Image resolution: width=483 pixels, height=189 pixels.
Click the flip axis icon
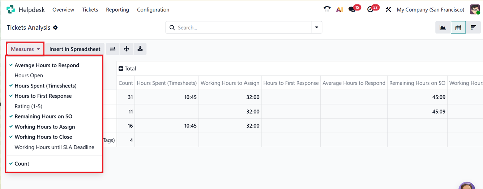[x=113, y=49]
